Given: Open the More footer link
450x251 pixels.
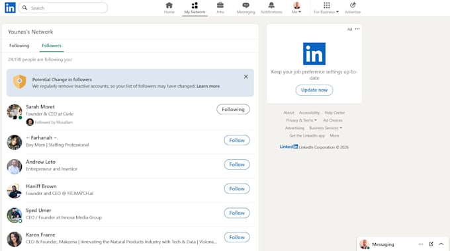Looking at the screenshot, I should click(x=334, y=135).
